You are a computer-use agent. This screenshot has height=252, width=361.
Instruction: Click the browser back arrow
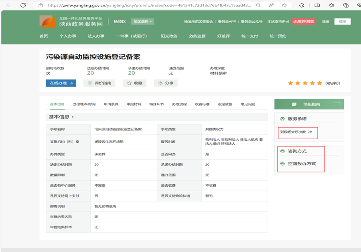(x=9, y=5)
